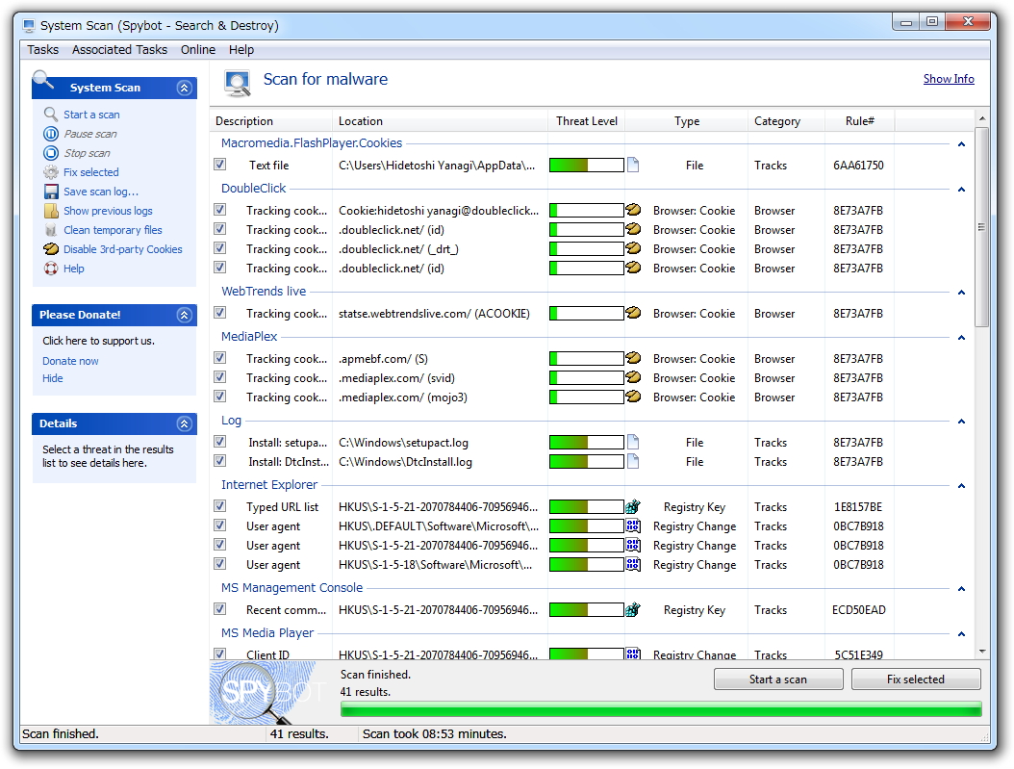The width and height of the screenshot is (1014, 769).
Task: Click the Rule# column header
Action: coord(859,121)
